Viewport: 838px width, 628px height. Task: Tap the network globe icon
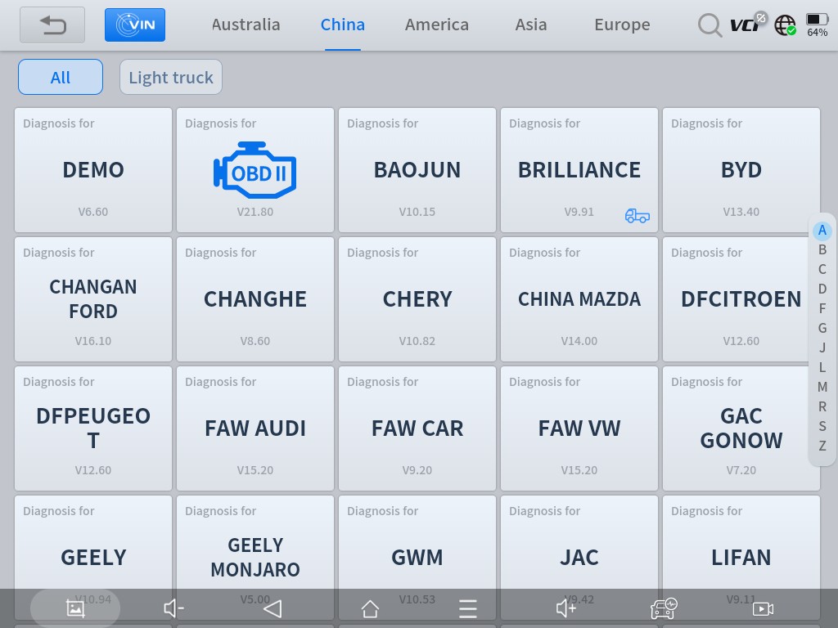click(x=785, y=25)
